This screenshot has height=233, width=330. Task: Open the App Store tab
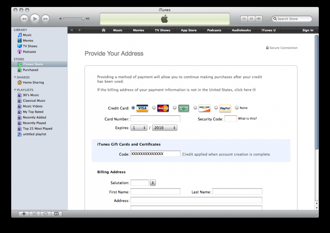click(x=189, y=30)
